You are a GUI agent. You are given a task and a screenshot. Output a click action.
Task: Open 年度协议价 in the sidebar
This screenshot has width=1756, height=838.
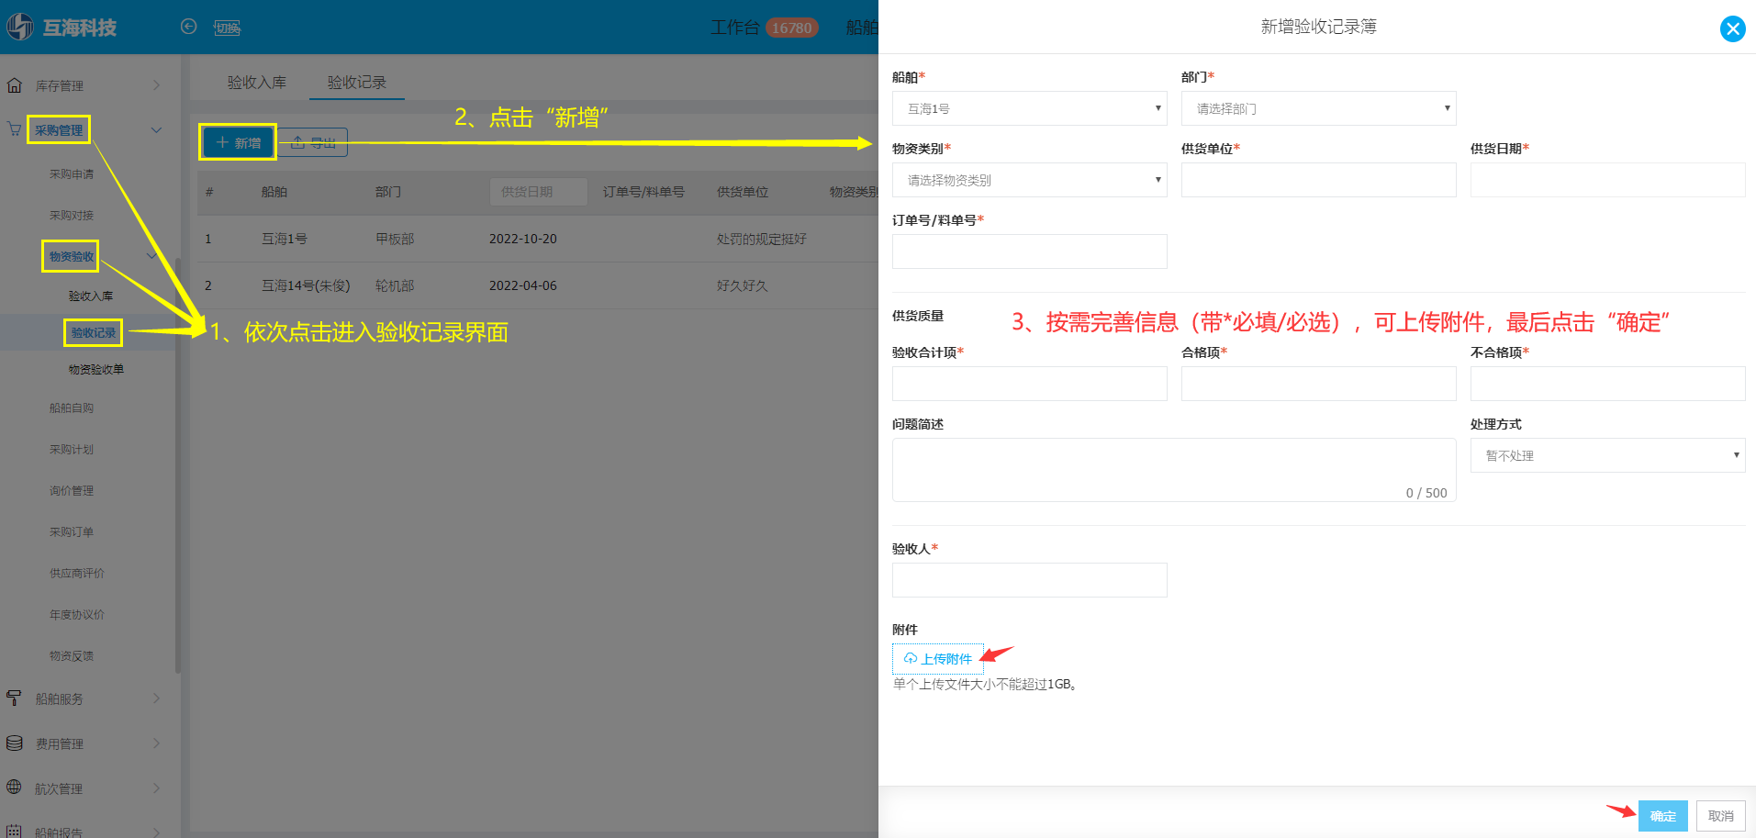pos(77,614)
